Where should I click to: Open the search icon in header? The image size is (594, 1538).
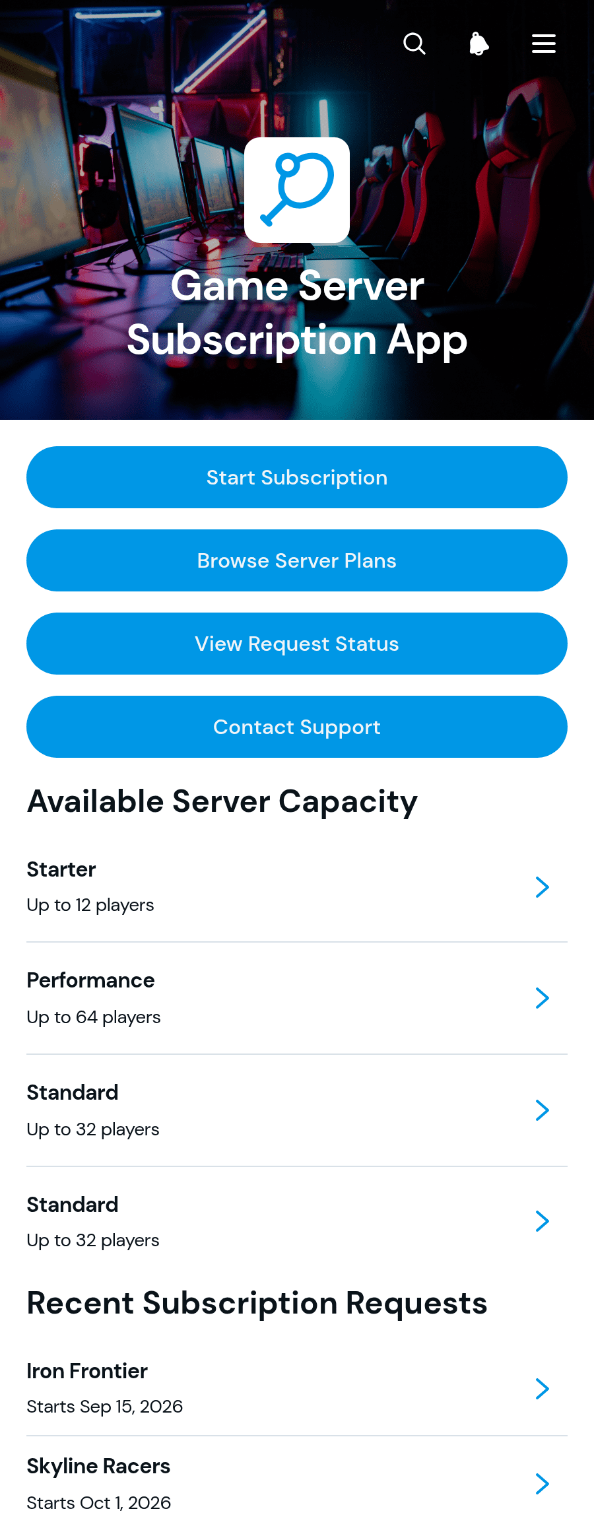point(414,44)
